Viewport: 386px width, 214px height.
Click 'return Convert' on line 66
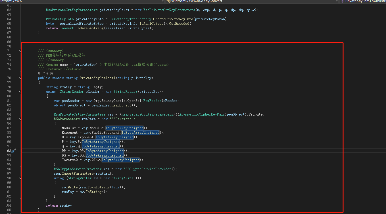point(60,28)
